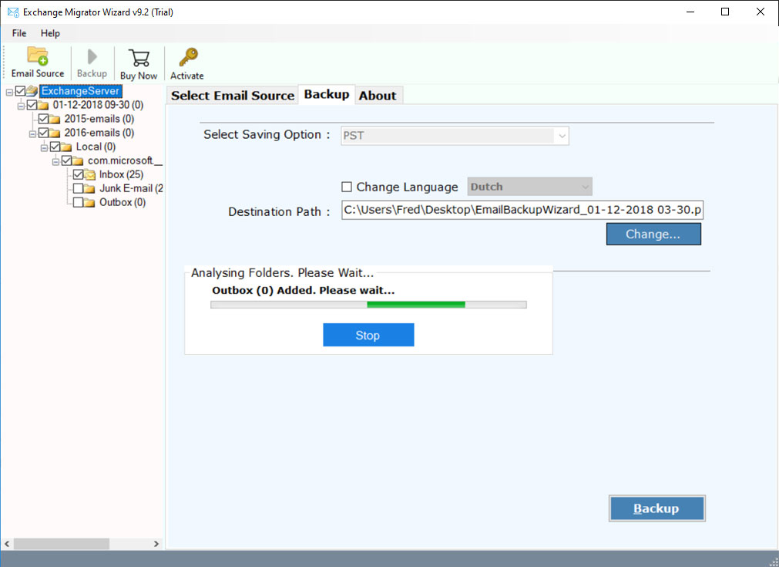Open the File menu
Screen dimensions: 779x567
tap(19, 33)
